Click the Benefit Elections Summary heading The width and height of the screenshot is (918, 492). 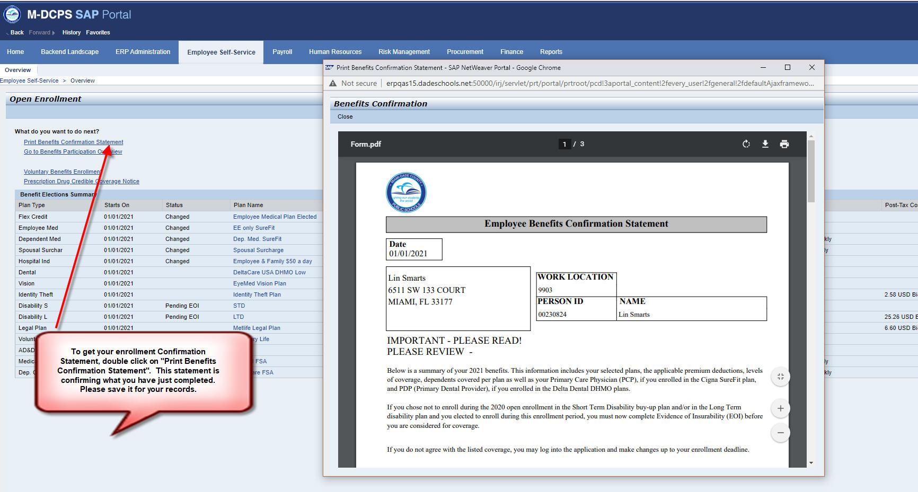pyautogui.click(x=57, y=194)
